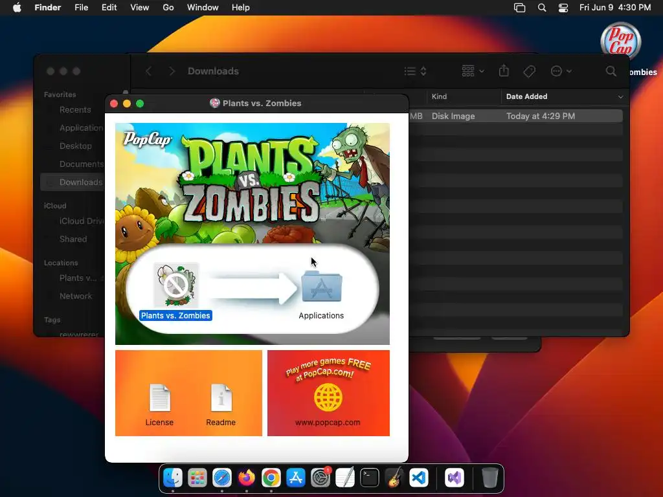
Task: Select Downloads in the Finder sidebar
Action: [73, 182]
